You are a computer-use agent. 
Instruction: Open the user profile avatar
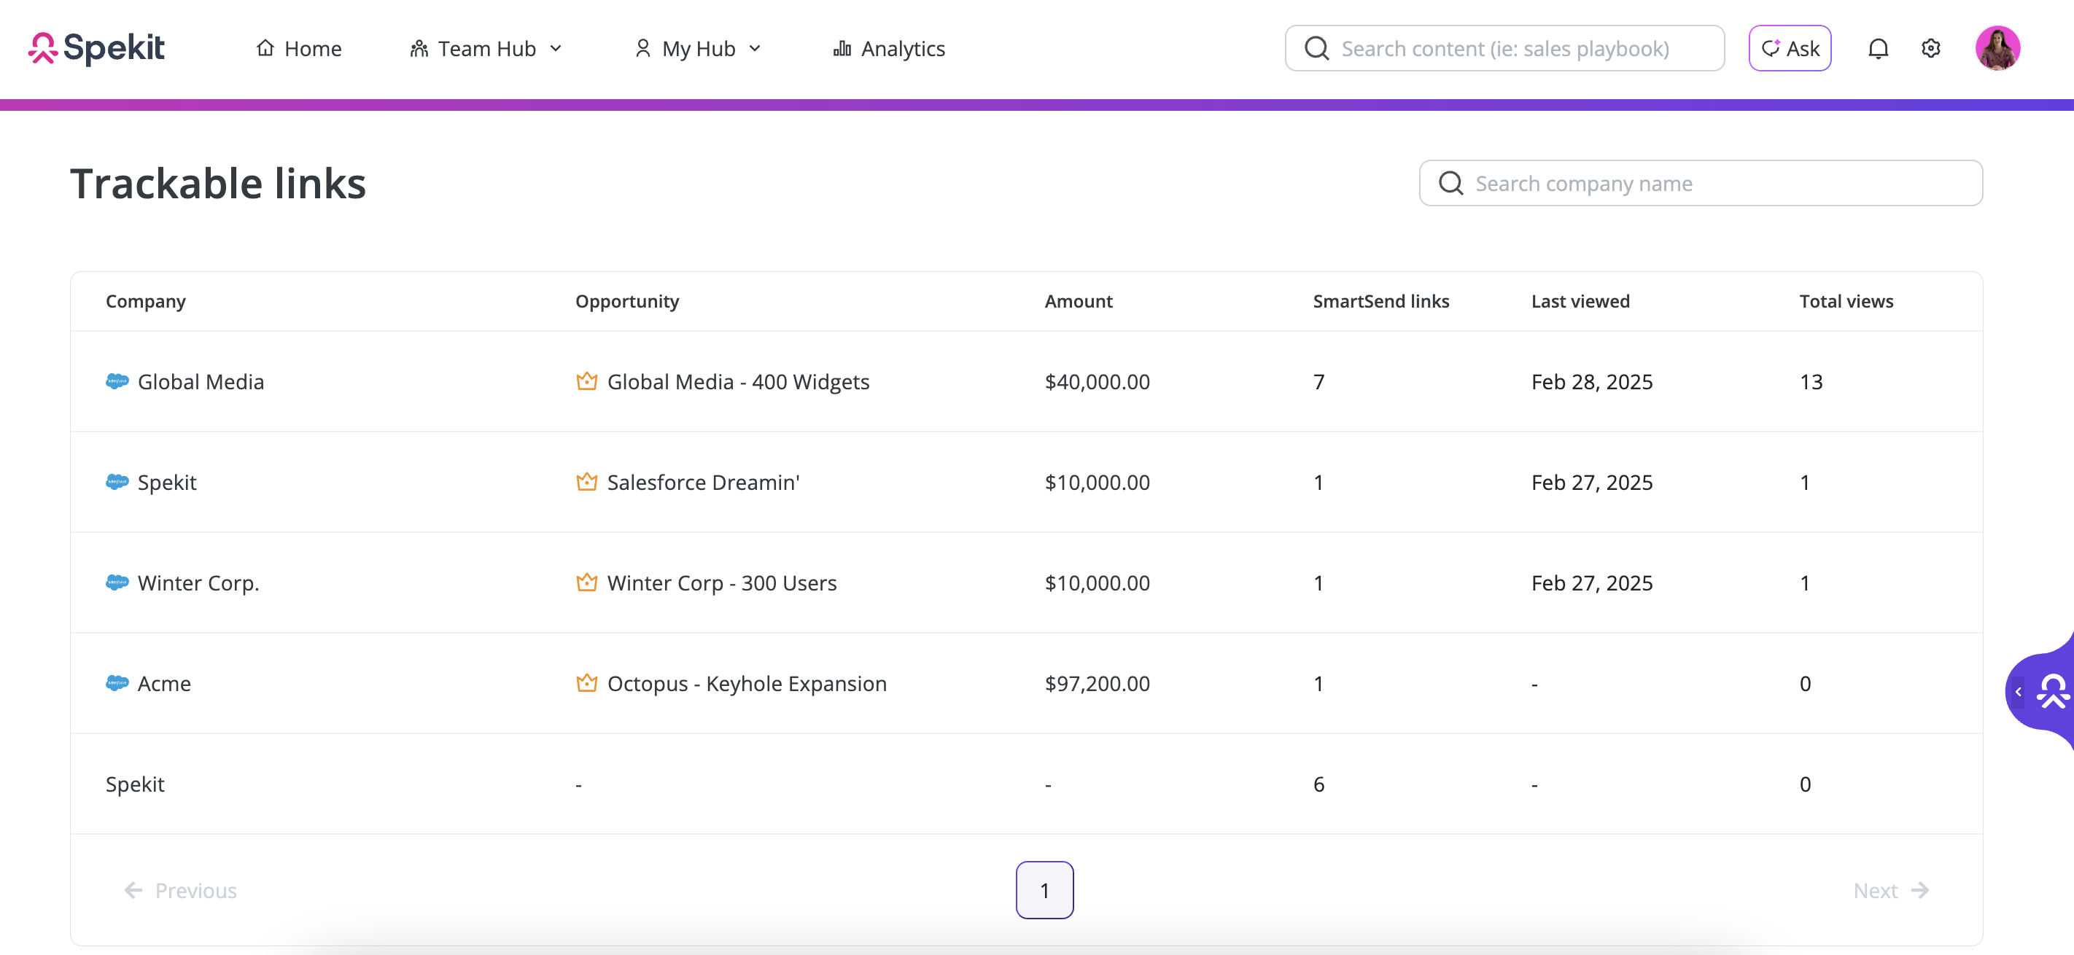click(x=1997, y=48)
